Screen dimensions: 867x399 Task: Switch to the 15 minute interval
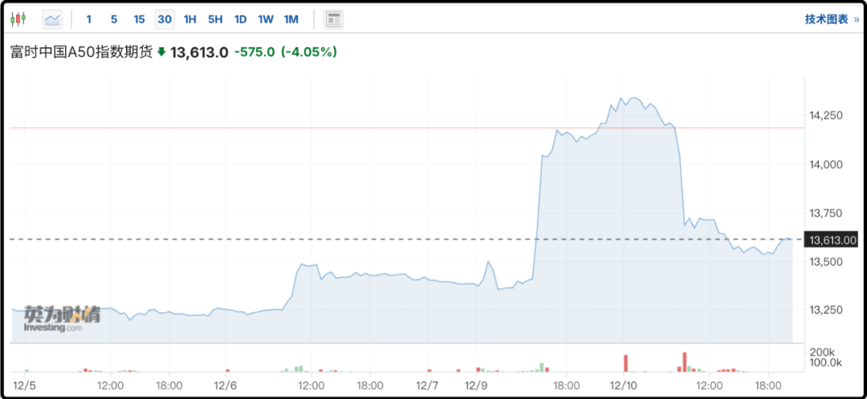139,18
